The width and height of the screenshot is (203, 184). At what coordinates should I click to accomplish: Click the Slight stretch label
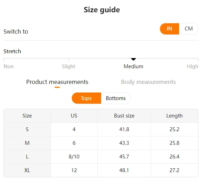pyautogui.click(x=68, y=66)
